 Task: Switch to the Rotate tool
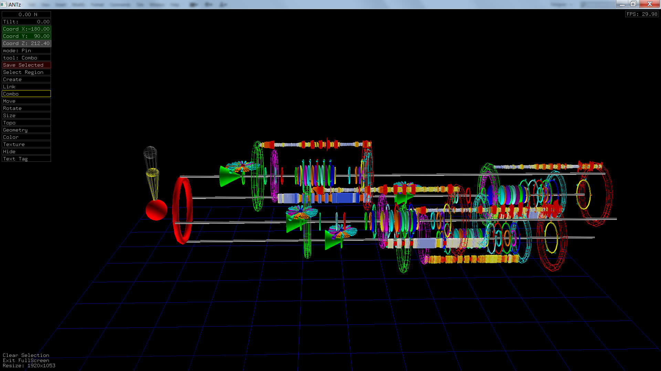pyautogui.click(x=26, y=108)
